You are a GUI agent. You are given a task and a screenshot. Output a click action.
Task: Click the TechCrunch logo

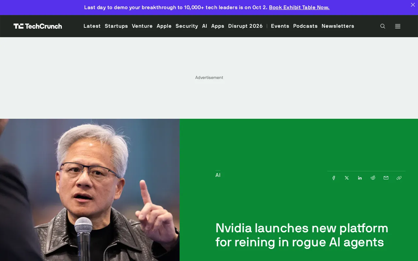pos(38,26)
